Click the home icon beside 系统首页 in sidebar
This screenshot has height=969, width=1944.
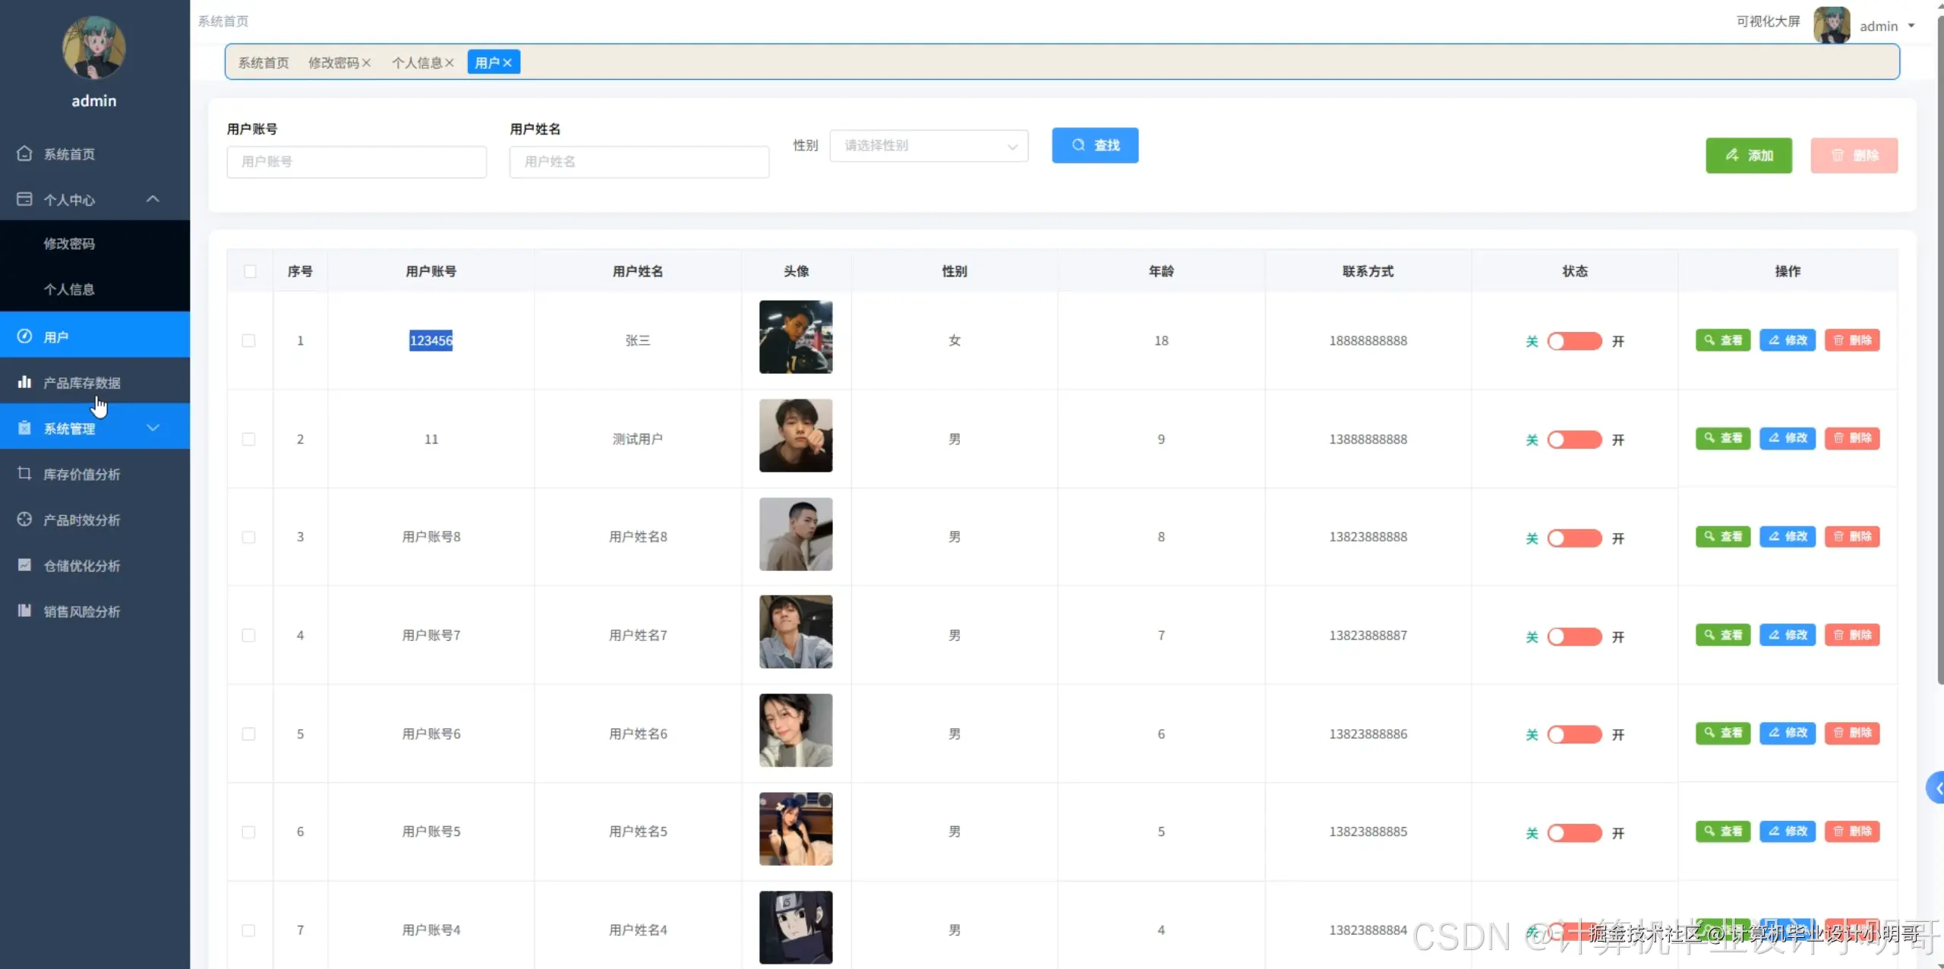pos(24,153)
